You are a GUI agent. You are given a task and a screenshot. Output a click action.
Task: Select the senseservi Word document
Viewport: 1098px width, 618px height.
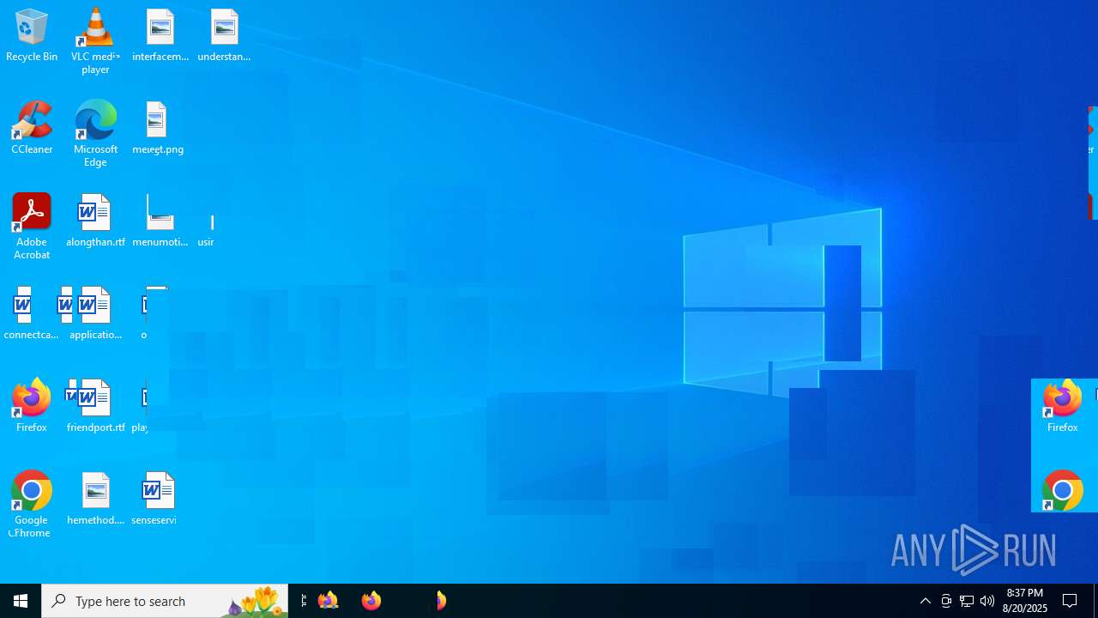click(154, 499)
